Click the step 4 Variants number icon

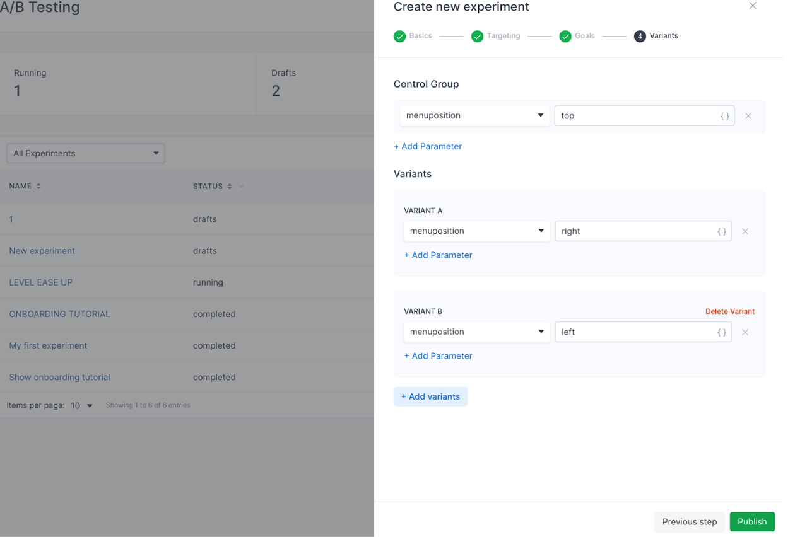pyautogui.click(x=640, y=37)
